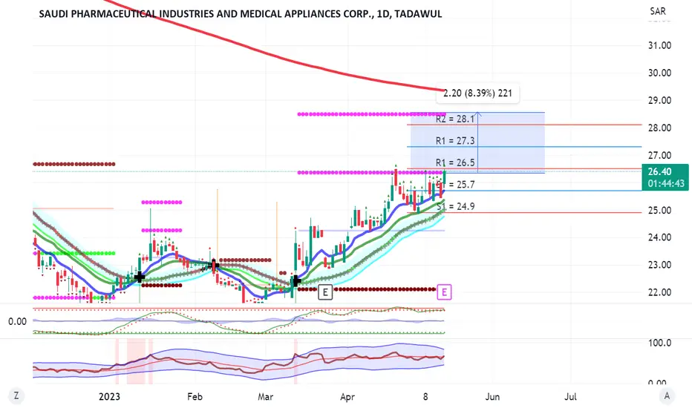Click the 24.00 price axis label
The image size is (692, 408).
point(659,237)
